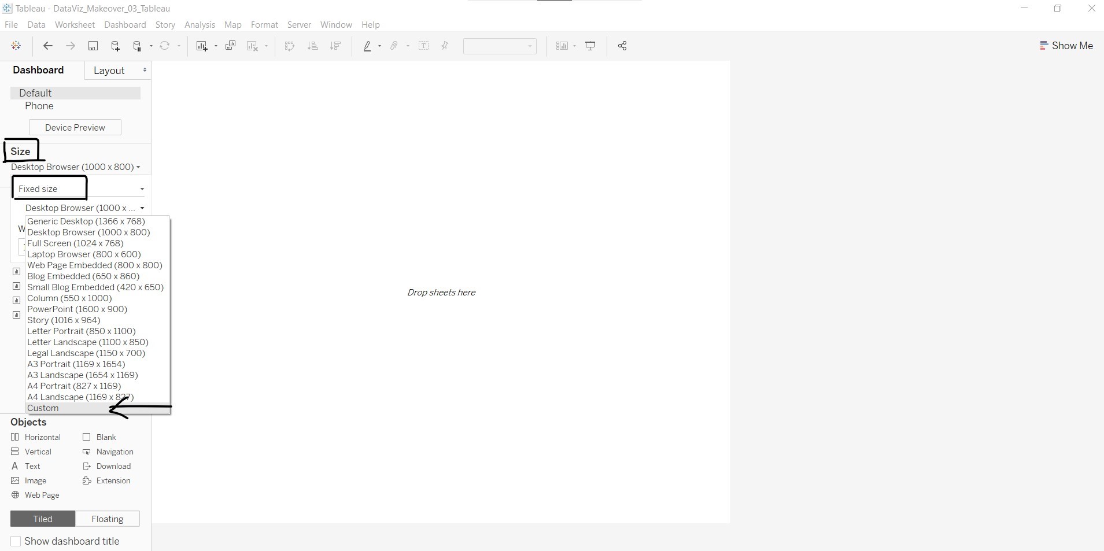Click the New Data Source icon
The height and width of the screenshot is (551, 1104).
[115, 46]
